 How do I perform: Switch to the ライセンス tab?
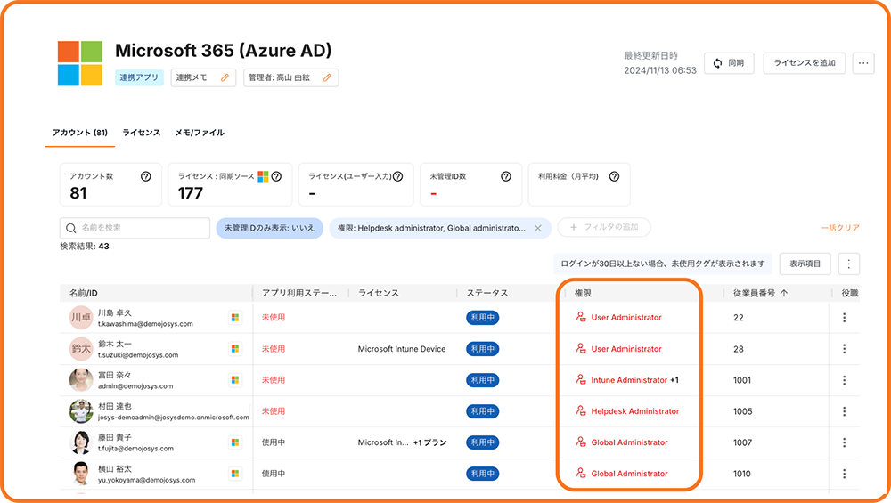coord(142,133)
